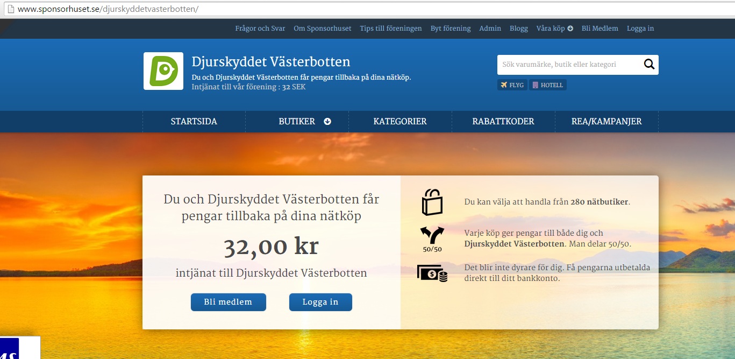Open Tips till föreningen link
735x359 pixels.
tap(391, 29)
